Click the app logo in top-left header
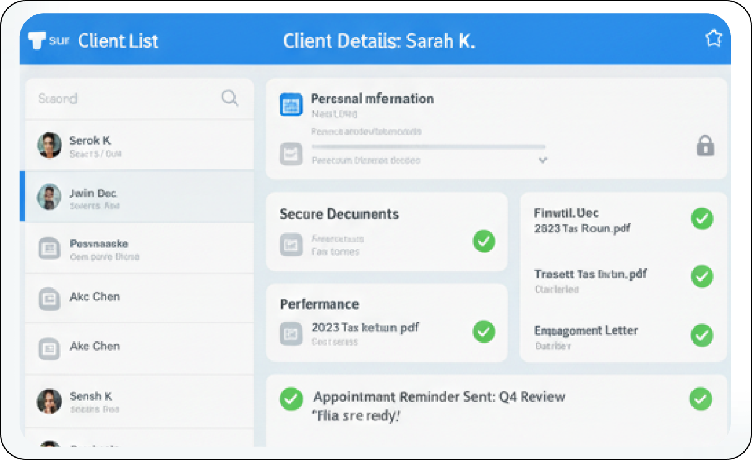 pyautogui.click(x=38, y=41)
